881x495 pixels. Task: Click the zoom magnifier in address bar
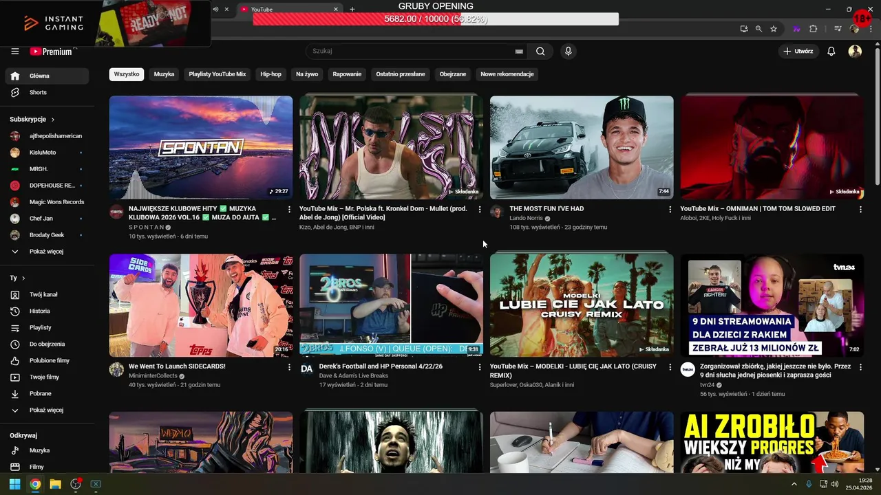click(x=758, y=29)
